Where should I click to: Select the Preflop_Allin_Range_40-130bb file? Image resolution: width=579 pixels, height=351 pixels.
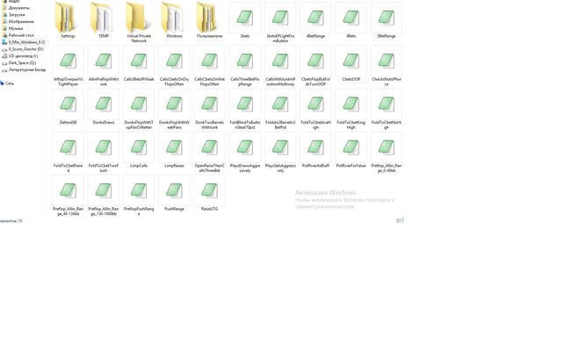[68, 196]
